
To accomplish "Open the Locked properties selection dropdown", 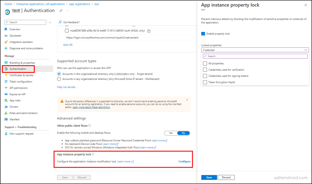I will click(x=255, y=49).
